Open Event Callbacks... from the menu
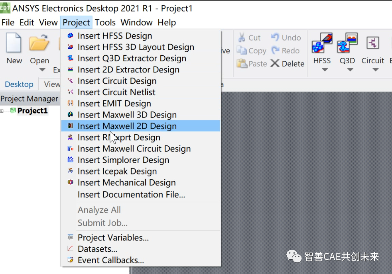Screen dimensions: 392x274 click(x=141, y=260)
